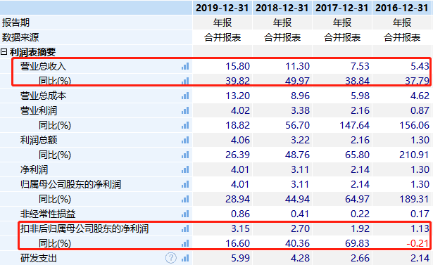The image size is (433, 265).
Task: Open chart icon for 营业总成本 row
Action: (x=185, y=96)
